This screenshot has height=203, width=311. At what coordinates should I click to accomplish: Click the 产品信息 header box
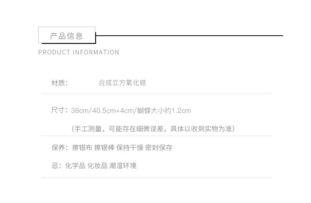(x=67, y=35)
